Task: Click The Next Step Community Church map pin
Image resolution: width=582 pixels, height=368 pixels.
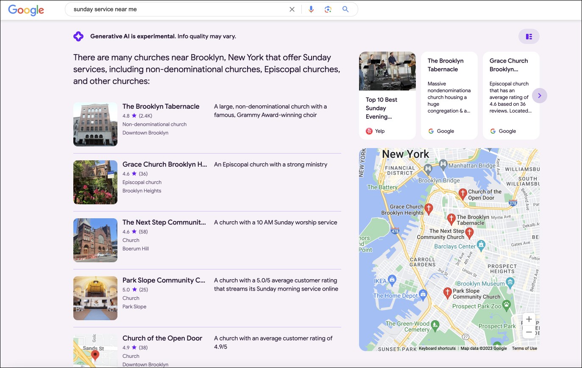Action: coord(469,232)
